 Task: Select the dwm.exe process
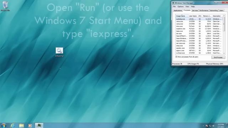point(199,26)
